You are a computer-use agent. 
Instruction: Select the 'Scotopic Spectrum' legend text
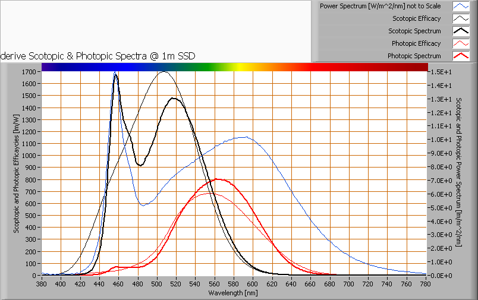pos(414,31)
